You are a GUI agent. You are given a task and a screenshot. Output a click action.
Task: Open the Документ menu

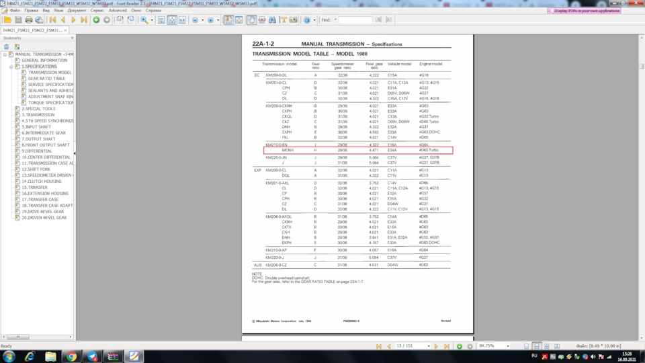point(77,11)
